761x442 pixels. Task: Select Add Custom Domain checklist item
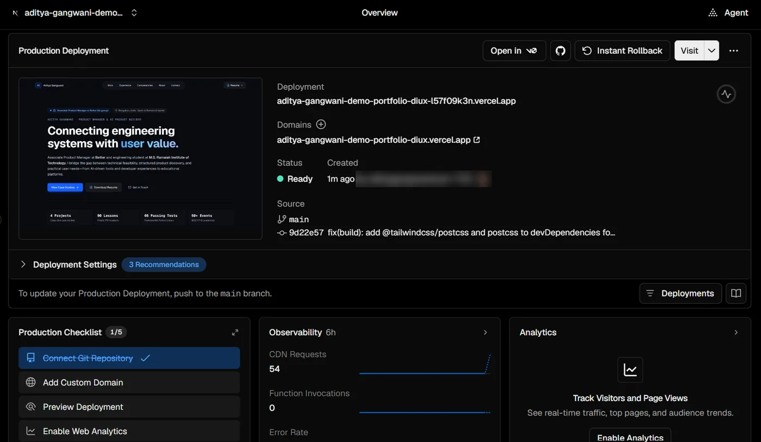(129, 382)
